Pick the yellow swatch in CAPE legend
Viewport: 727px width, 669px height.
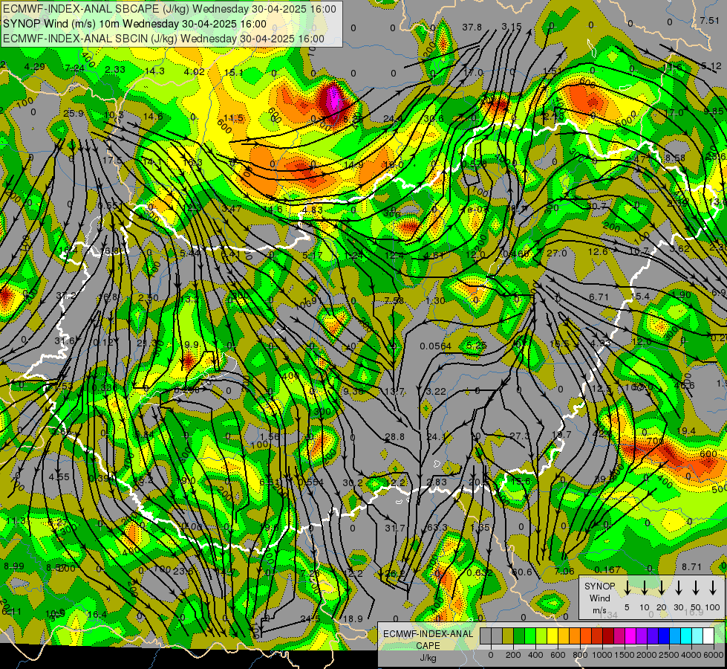click(552, 636)
